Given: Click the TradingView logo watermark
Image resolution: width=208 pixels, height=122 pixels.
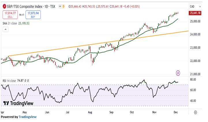Looking at the screenshot, I should (x=18, y=103).
